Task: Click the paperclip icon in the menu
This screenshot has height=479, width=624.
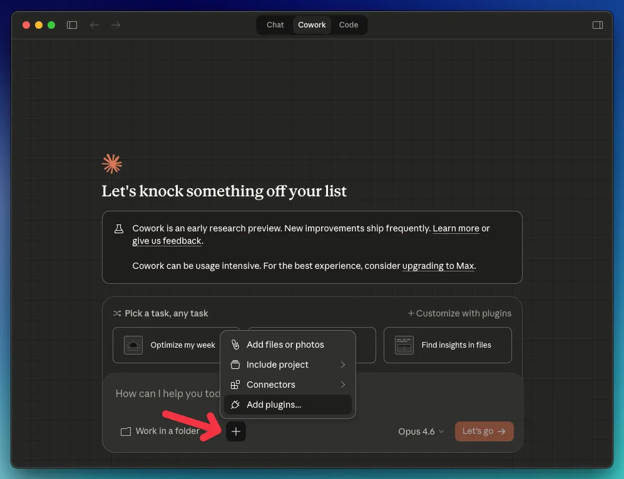Action: point(235,345)
